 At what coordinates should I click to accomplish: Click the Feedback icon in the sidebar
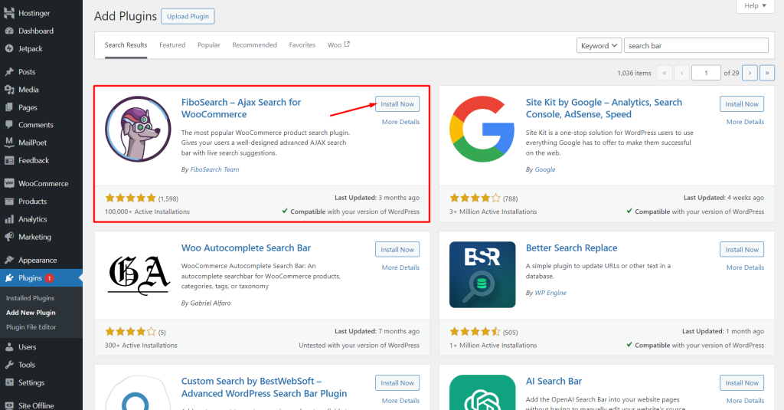click(9, 160)
